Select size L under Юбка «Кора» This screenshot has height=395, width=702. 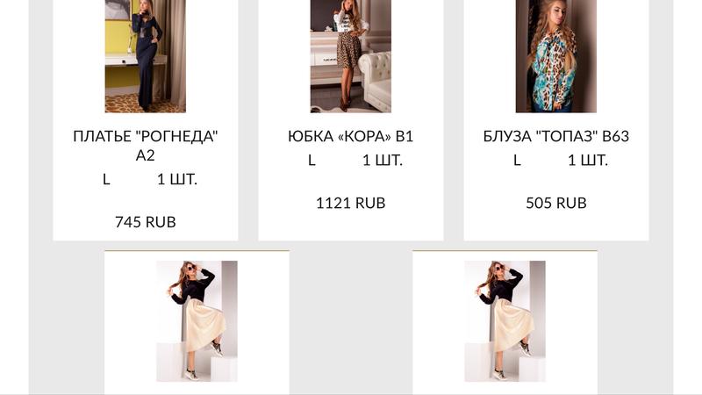[312, 161]
